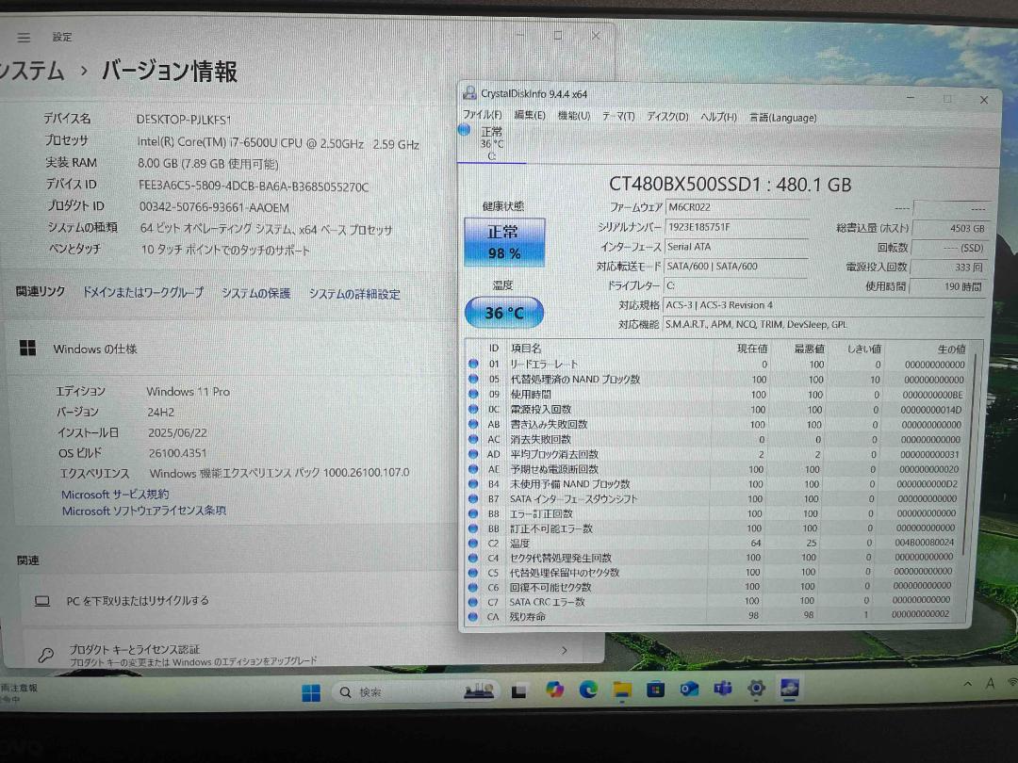Screen dimensions: 1018x763
Task: Open File Explorer from the taskbar
Action: coord(622,690)
